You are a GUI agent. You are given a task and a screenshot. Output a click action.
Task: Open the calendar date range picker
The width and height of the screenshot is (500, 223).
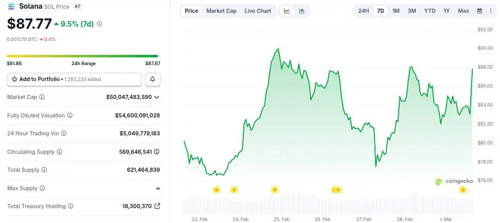click(479, 11)
